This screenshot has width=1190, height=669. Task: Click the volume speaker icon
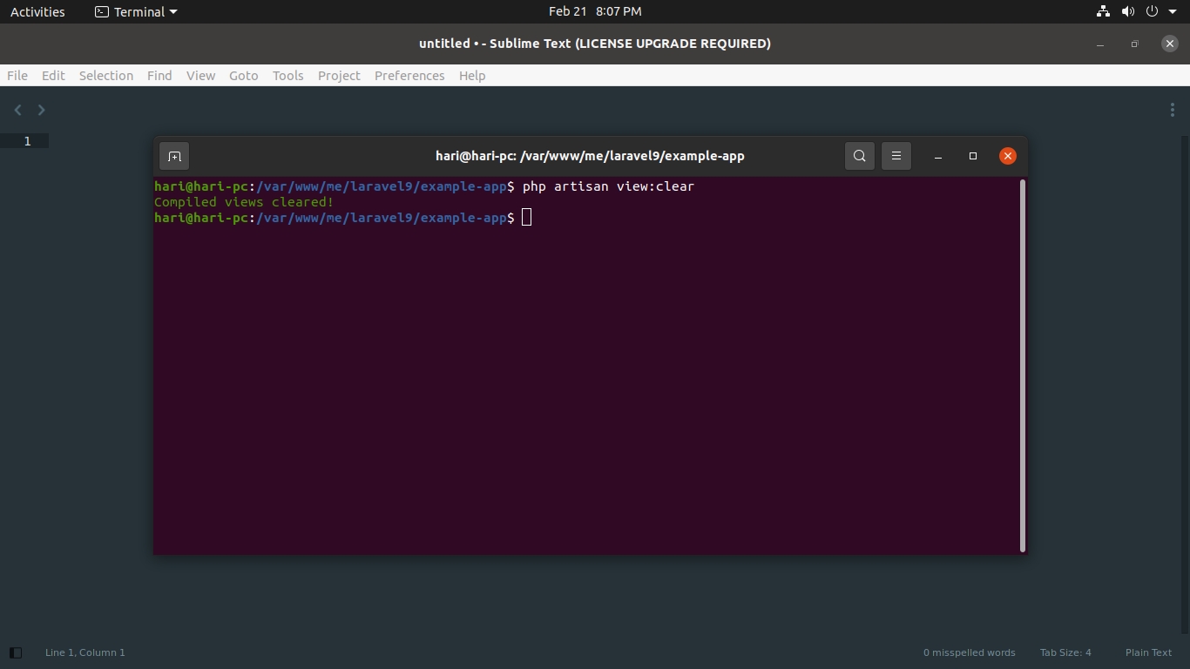pos(1127,11)
